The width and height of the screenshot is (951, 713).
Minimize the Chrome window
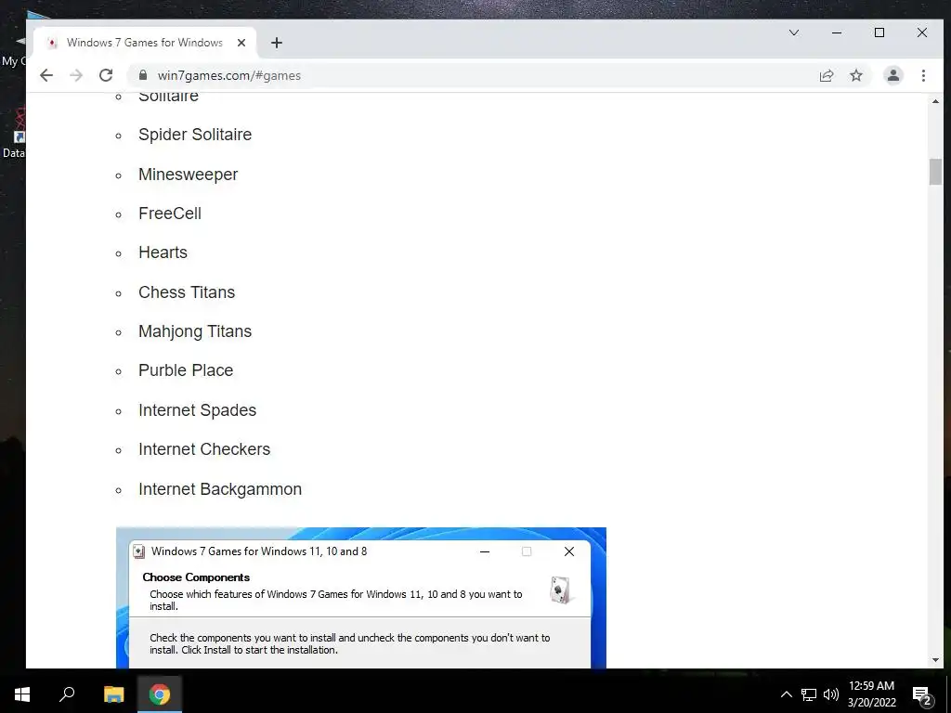(837, 32)
